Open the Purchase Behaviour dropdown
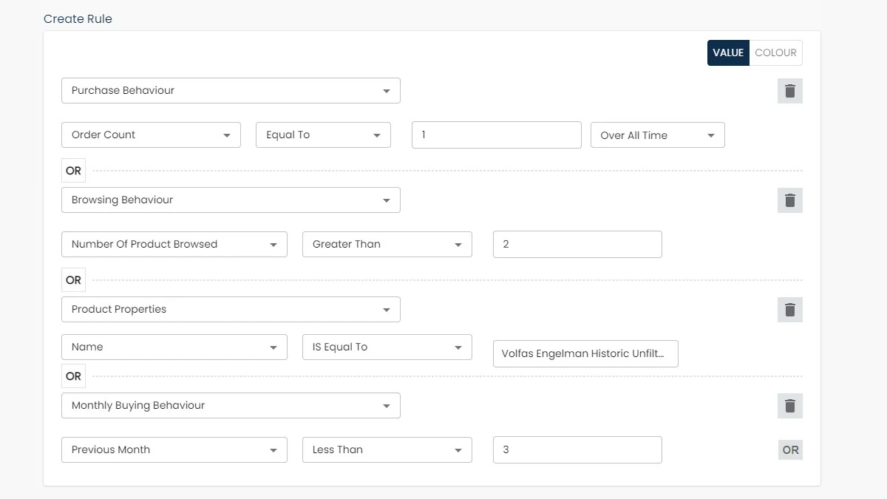The height and width of the screenshot is (499, 887). (x=231, y=91)
